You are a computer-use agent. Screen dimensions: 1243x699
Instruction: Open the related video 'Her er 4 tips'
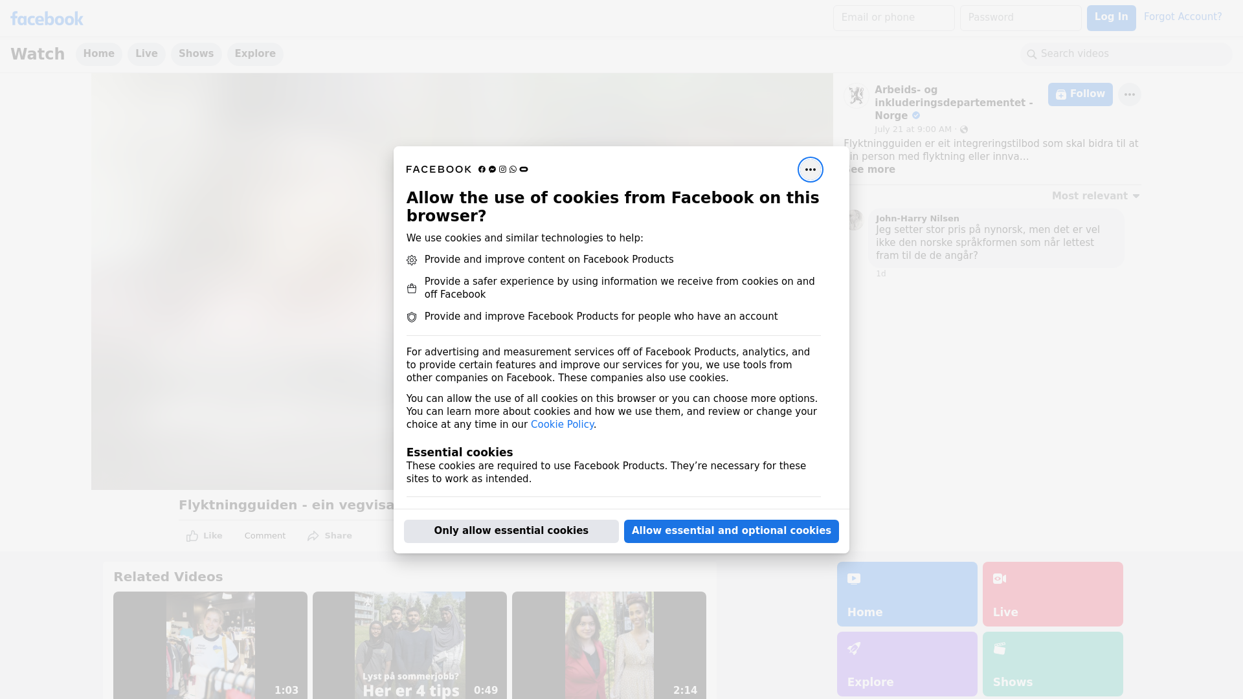coord(410,645)
